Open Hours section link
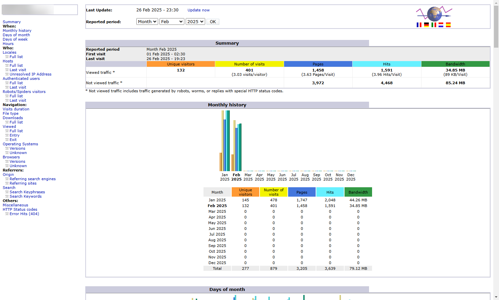Image resolution: width=499 pixels, height=300 pixels. coord(8,44)
